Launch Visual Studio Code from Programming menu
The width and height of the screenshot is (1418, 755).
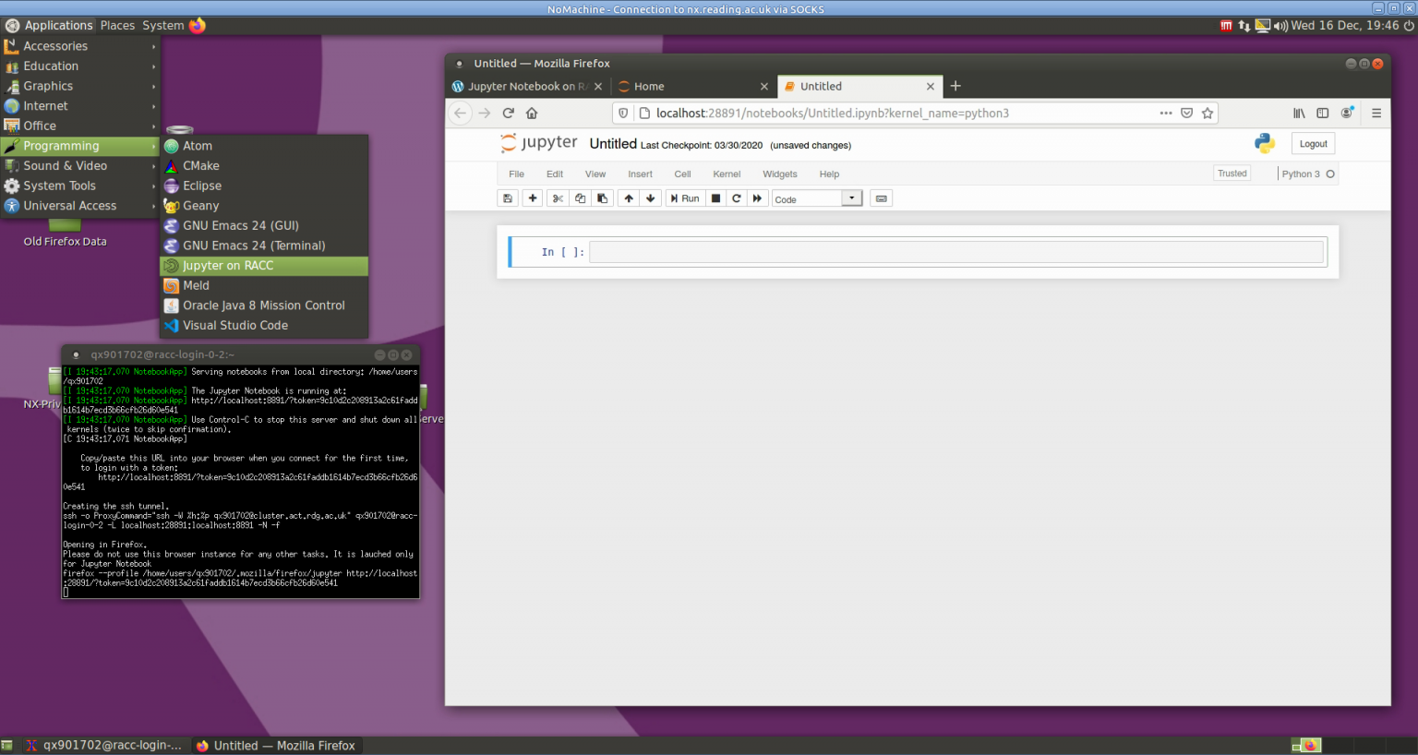pyautogui.click(x=264, y=326)
